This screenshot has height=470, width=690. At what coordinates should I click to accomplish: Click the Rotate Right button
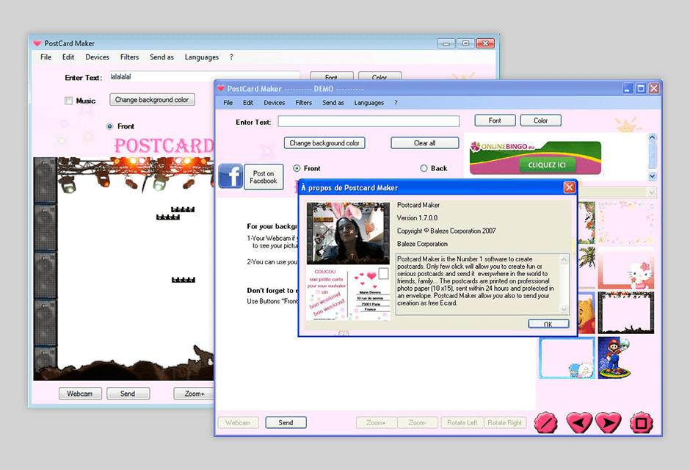click(505, 422)
